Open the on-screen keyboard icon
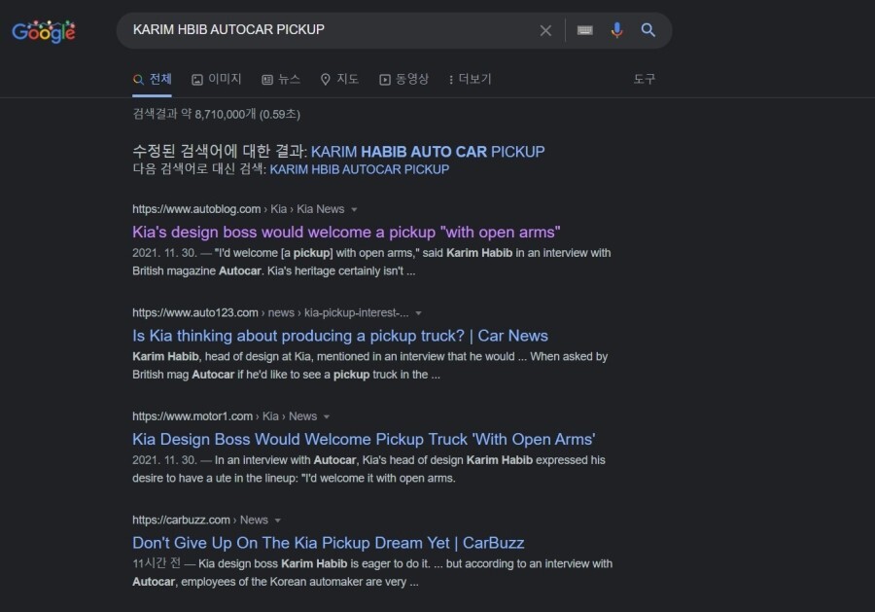 (585, 30)
